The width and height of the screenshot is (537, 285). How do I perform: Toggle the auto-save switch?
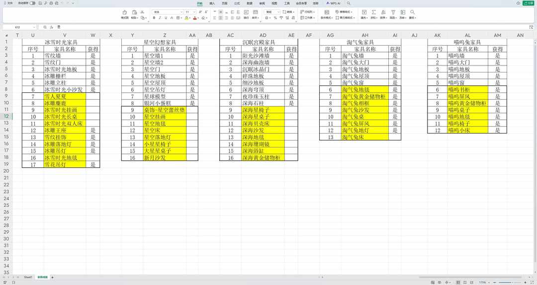point(32,3)
